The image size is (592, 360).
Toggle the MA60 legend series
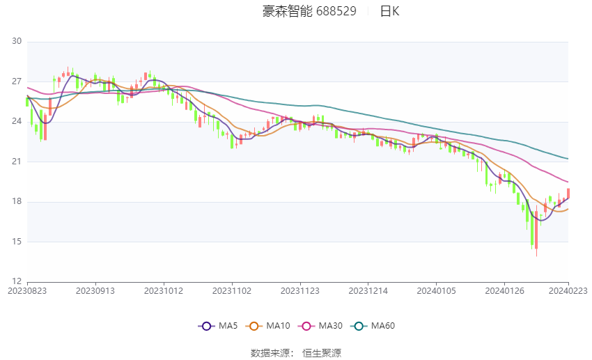[373, 326]
